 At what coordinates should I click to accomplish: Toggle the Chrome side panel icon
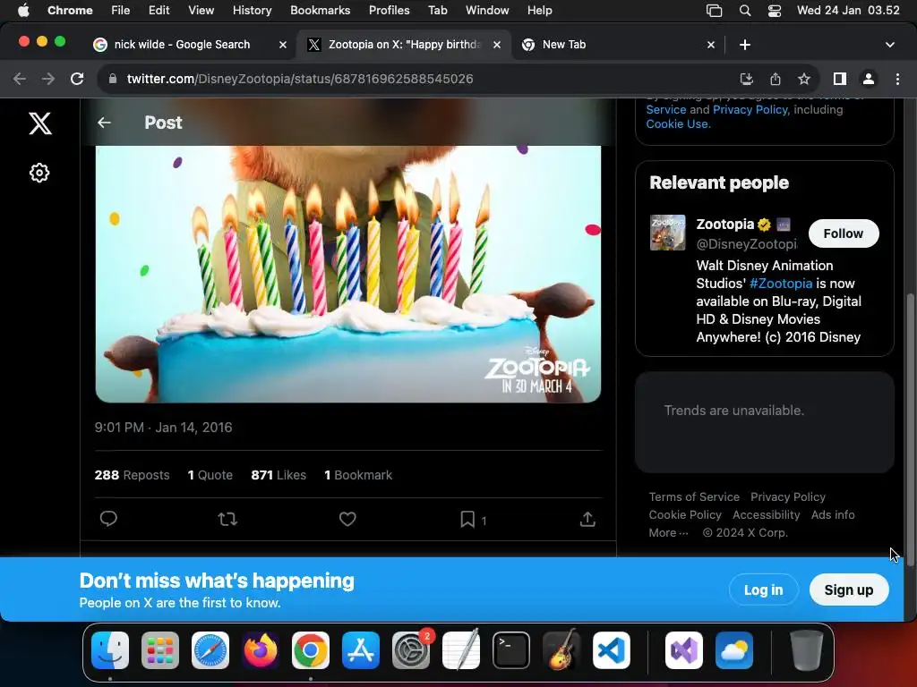[x=840, y=79]
